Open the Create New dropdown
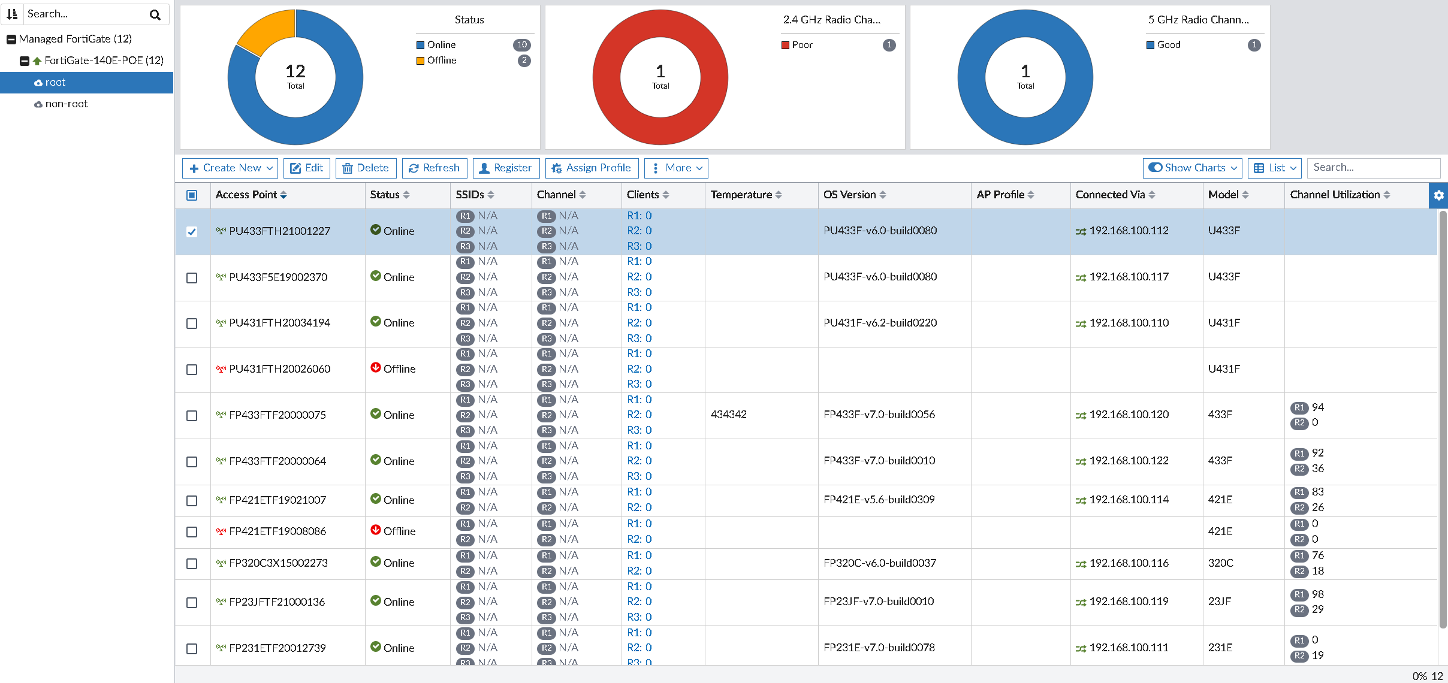This screenshot has width=1448, height=683. pyautogui.click(x=231, y=168)
